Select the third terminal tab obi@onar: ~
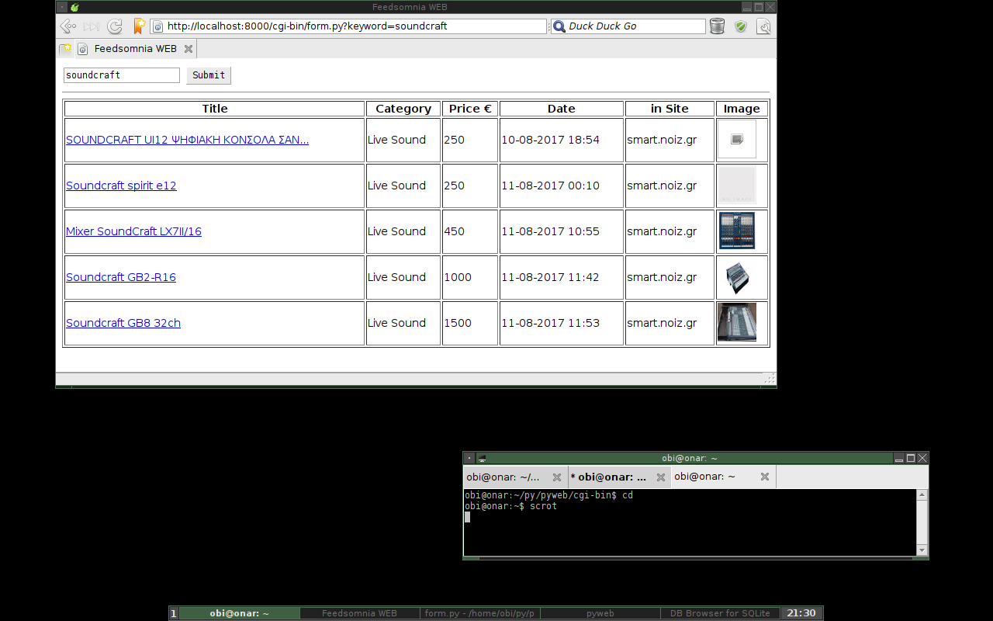The width and height of the screenshot is (993, 621). (x=723, y=477)
